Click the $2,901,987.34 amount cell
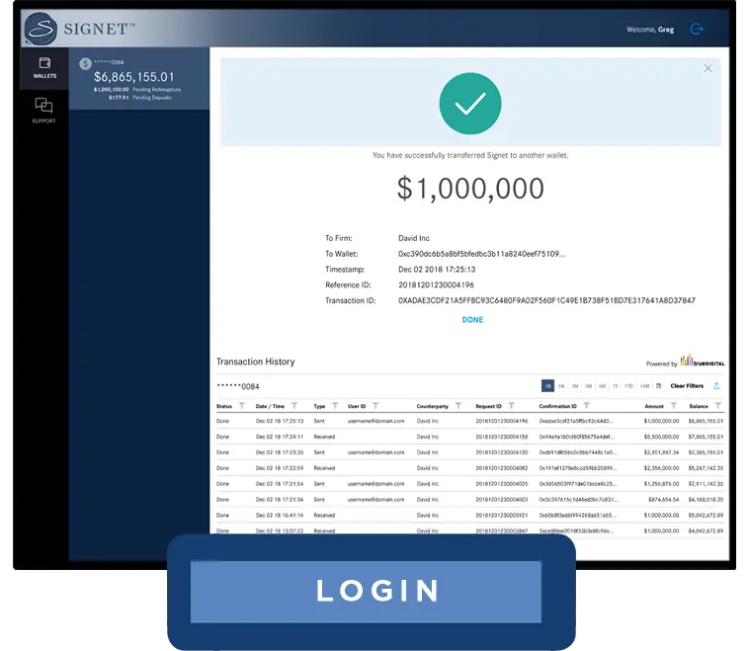The image size is (749, 651). [x=661, y=451]
